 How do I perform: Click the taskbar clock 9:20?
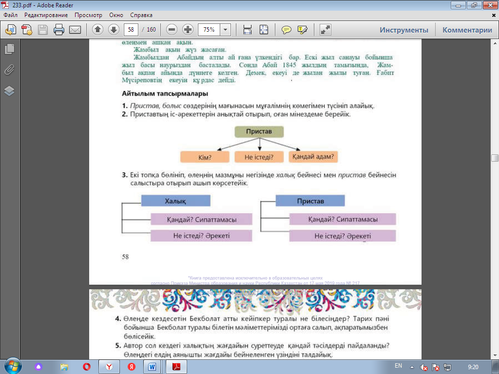[473, 367]
